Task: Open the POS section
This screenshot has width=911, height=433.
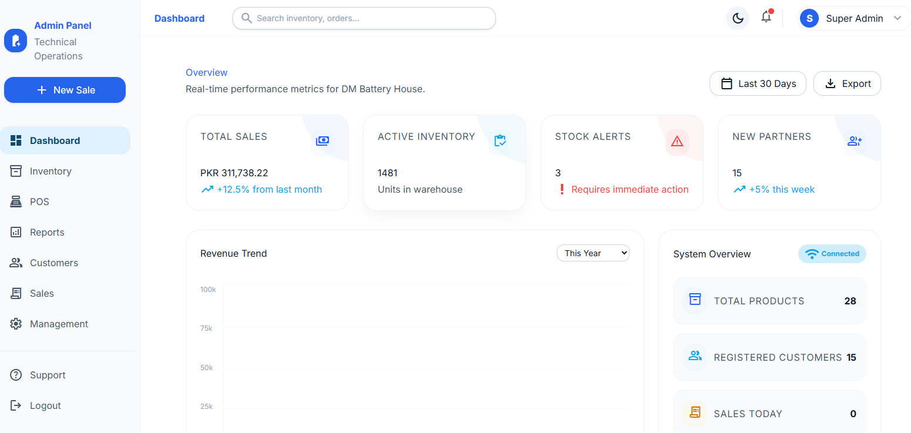Action: point(65,202)
